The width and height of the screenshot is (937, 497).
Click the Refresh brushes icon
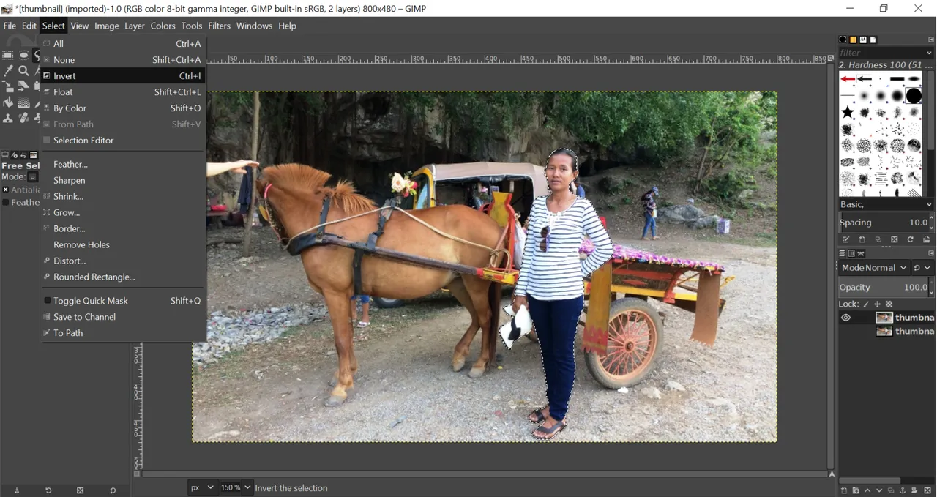click(x=911, y=239)
